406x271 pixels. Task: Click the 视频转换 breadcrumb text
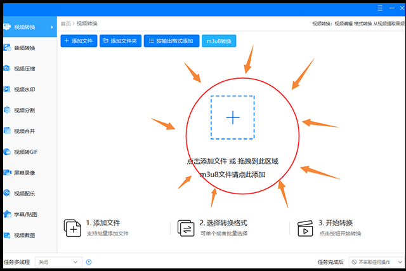(x=87, y=23)
